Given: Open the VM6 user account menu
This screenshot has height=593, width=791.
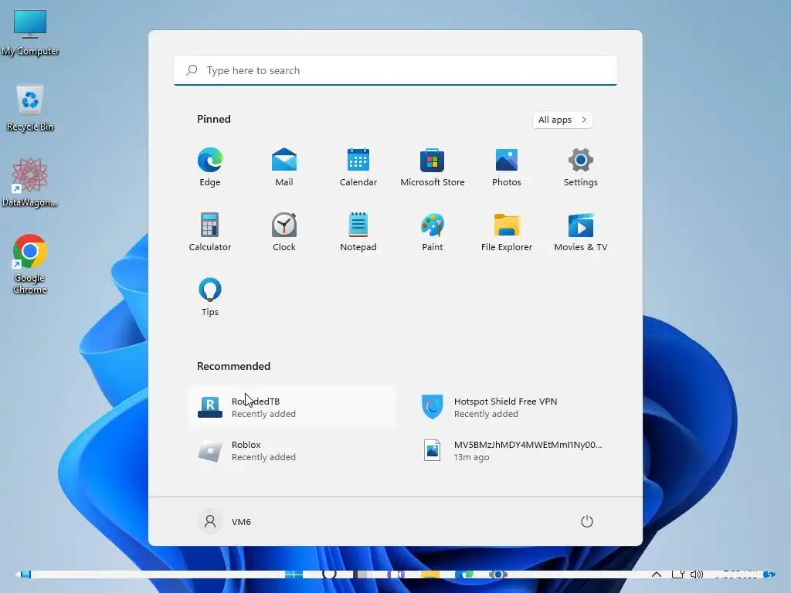Looking at the screenshot, I should (225, 521).
